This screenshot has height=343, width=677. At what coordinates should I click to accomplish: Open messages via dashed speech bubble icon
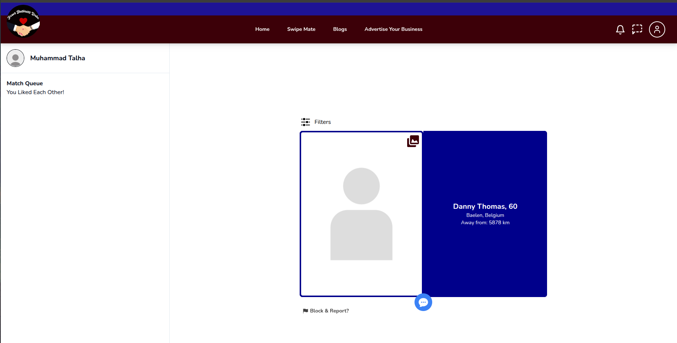(x=637, y=29)
